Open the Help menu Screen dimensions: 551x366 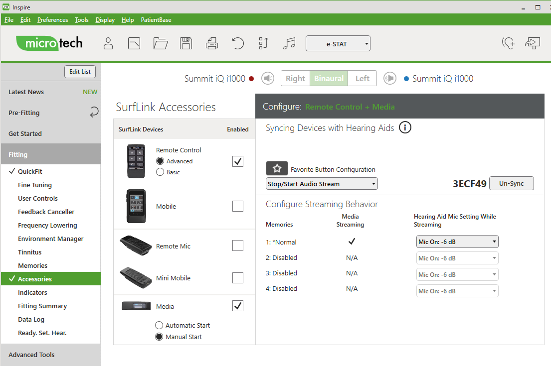coord(128,20)
